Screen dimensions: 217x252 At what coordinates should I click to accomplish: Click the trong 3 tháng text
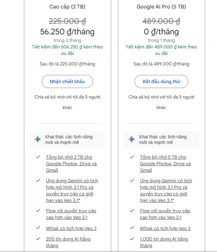67,40
